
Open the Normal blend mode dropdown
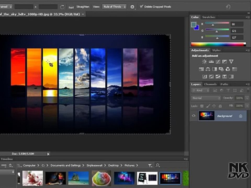206,98
